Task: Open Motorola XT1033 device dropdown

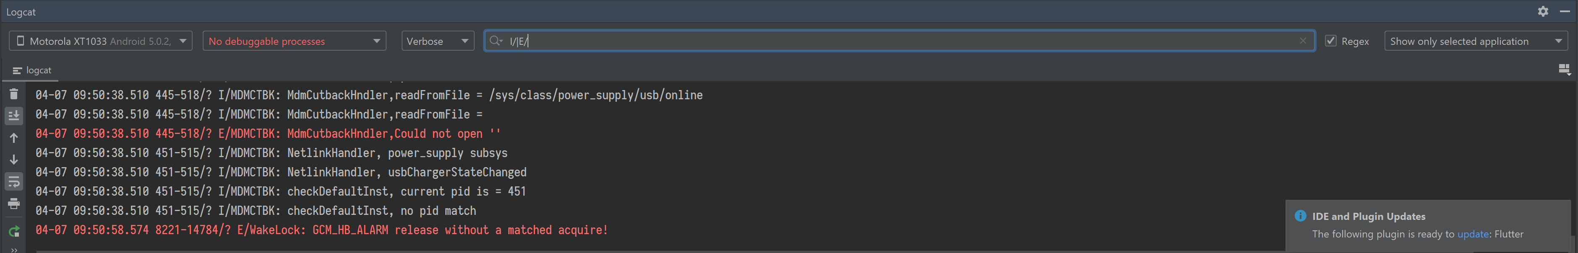Action: [100, 41]
